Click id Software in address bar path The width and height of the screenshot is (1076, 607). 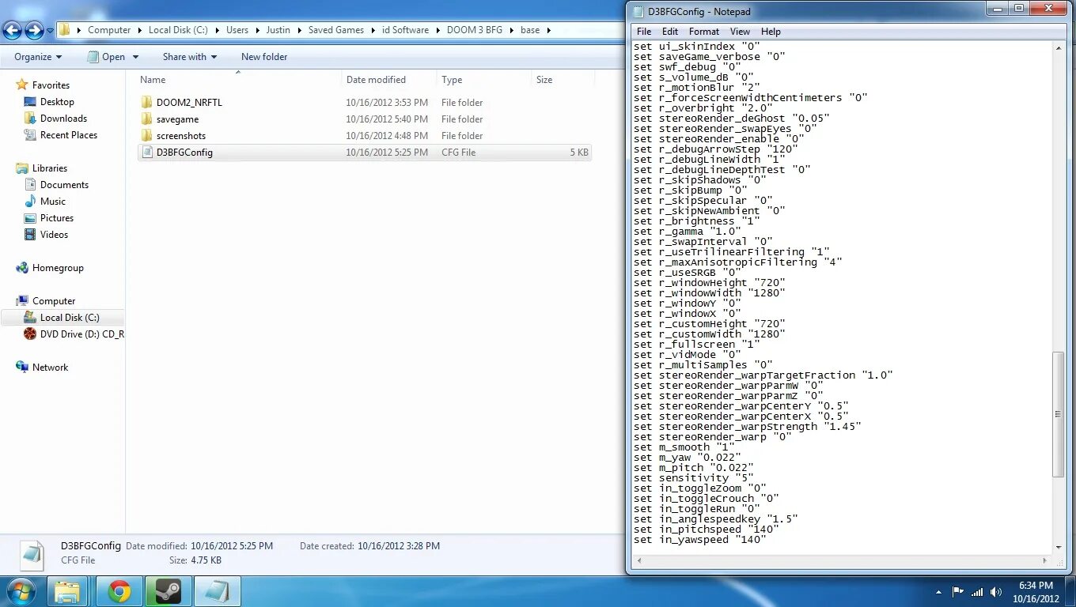405,30
